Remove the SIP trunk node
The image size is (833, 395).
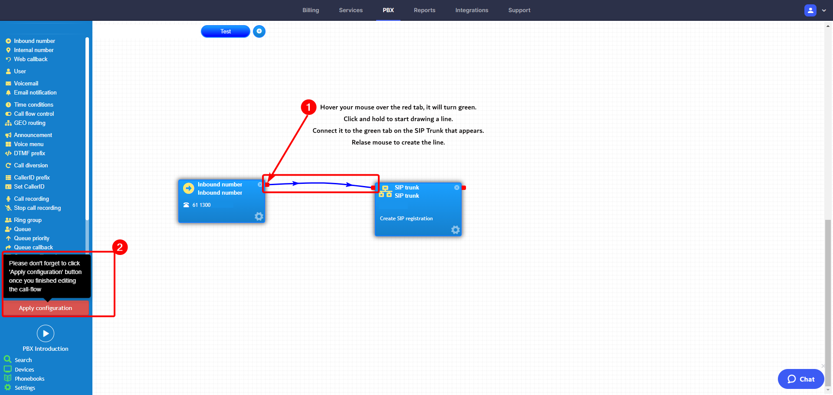click(x=456, y=187)
